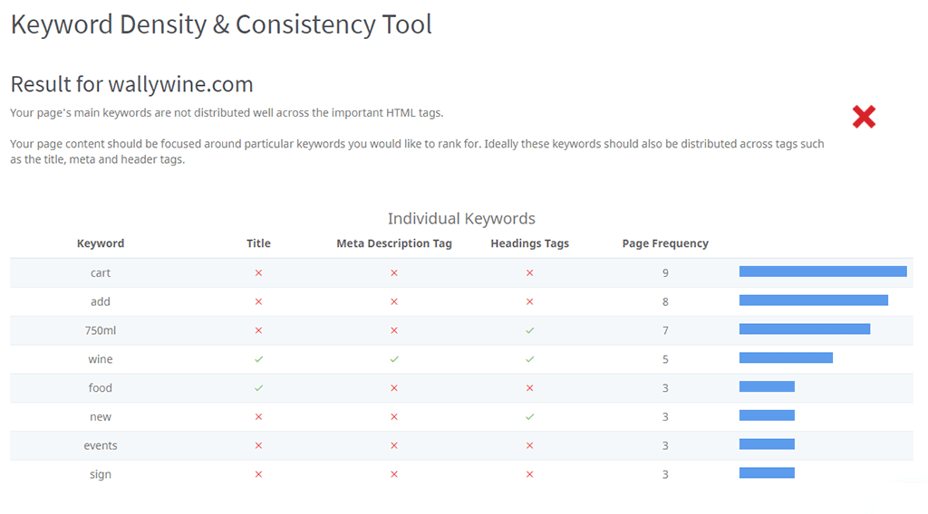Click the green check under Title for wine

[258, 359]
